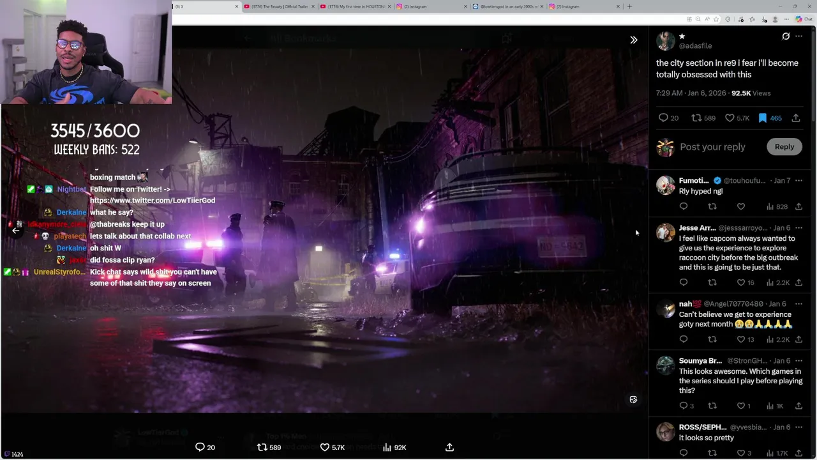Like ROSS/SEPH's comment with 3 likes
The image size is (817, 460).
[744, 453]
